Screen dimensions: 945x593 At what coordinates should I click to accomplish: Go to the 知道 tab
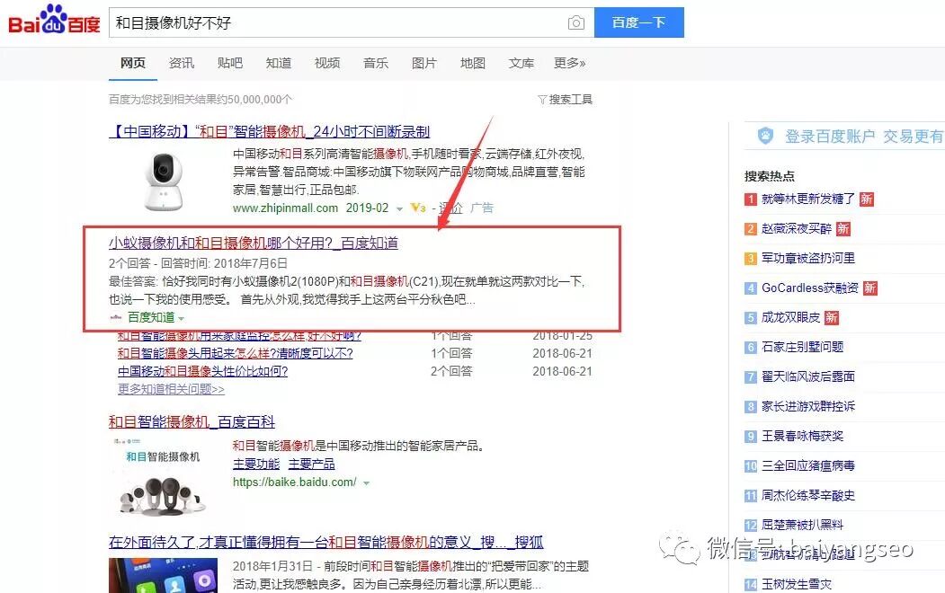coord(279,63)
